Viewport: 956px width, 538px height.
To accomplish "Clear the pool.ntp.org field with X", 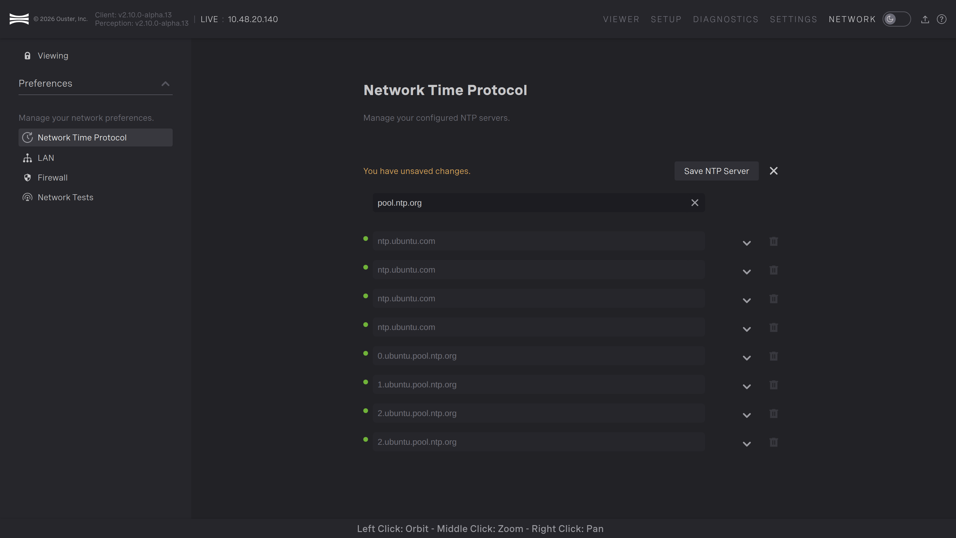I will pyautogui.click(x=695, y=203).
